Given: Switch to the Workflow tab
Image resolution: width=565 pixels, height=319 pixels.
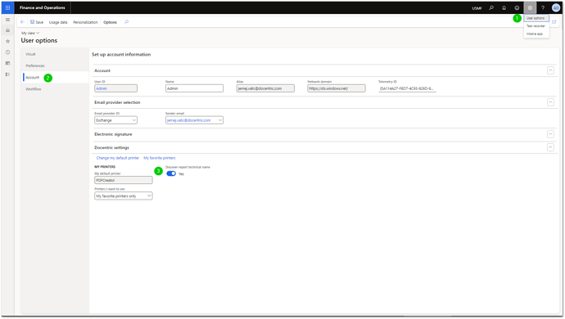Looking at the screenshot, I should click(33, 89).
